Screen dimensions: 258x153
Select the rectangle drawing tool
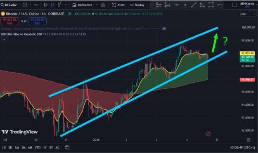tap(211, 5)
